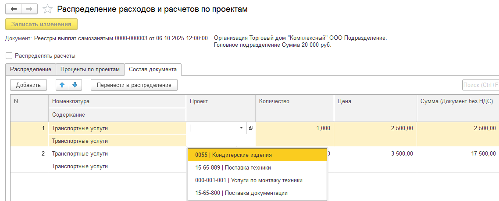Enable the 'Распределять расчеты' checkbox
The width and height of the screenshot is (499, 201).
coord(9,56)
